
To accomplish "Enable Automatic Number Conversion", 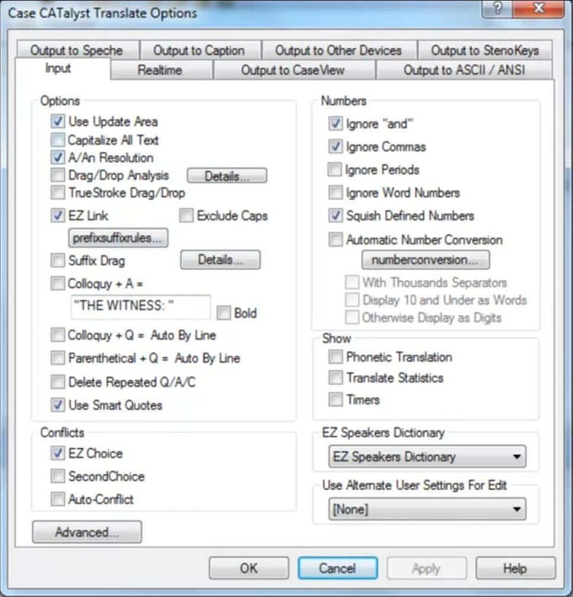I will point(335,240).
